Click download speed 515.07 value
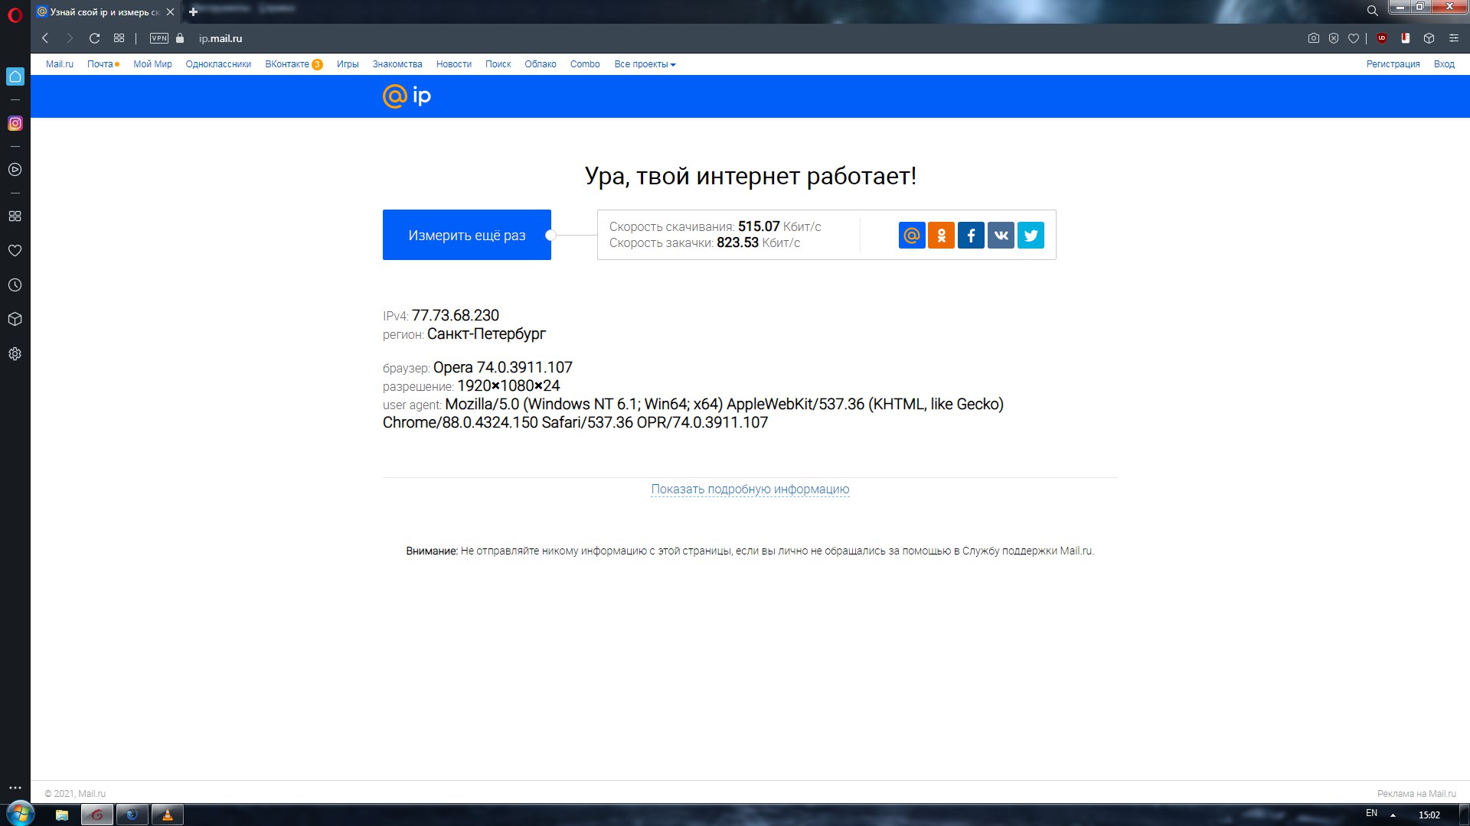Screen dimensions: 1470x826 [x=759, y=226]
